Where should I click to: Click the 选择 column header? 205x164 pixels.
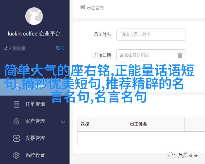(85, 124)
